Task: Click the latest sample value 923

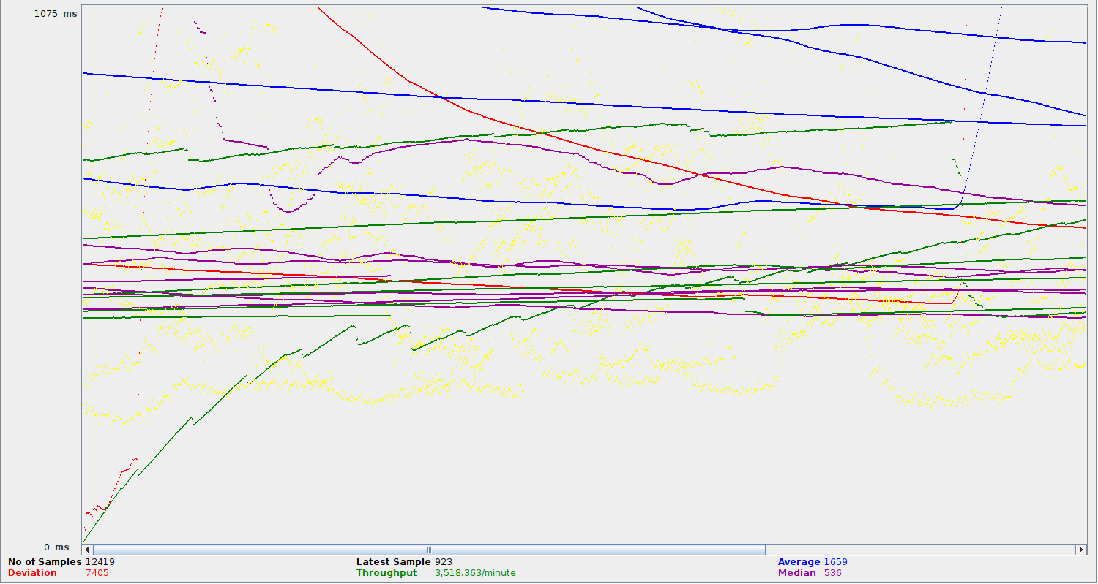Action: (444, 562)
